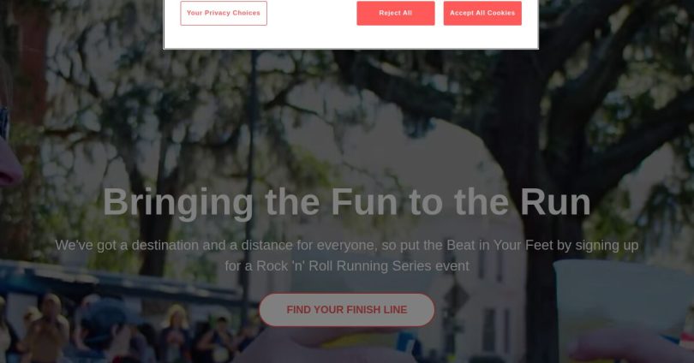Dismiss banner with Accept All Cookies

tap(482, 13)
